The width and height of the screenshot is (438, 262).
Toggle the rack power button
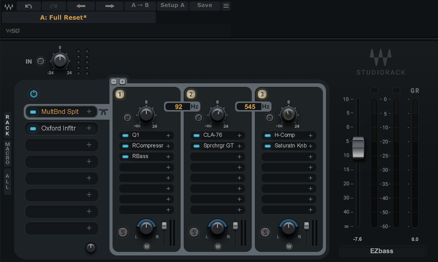(34, 93)
